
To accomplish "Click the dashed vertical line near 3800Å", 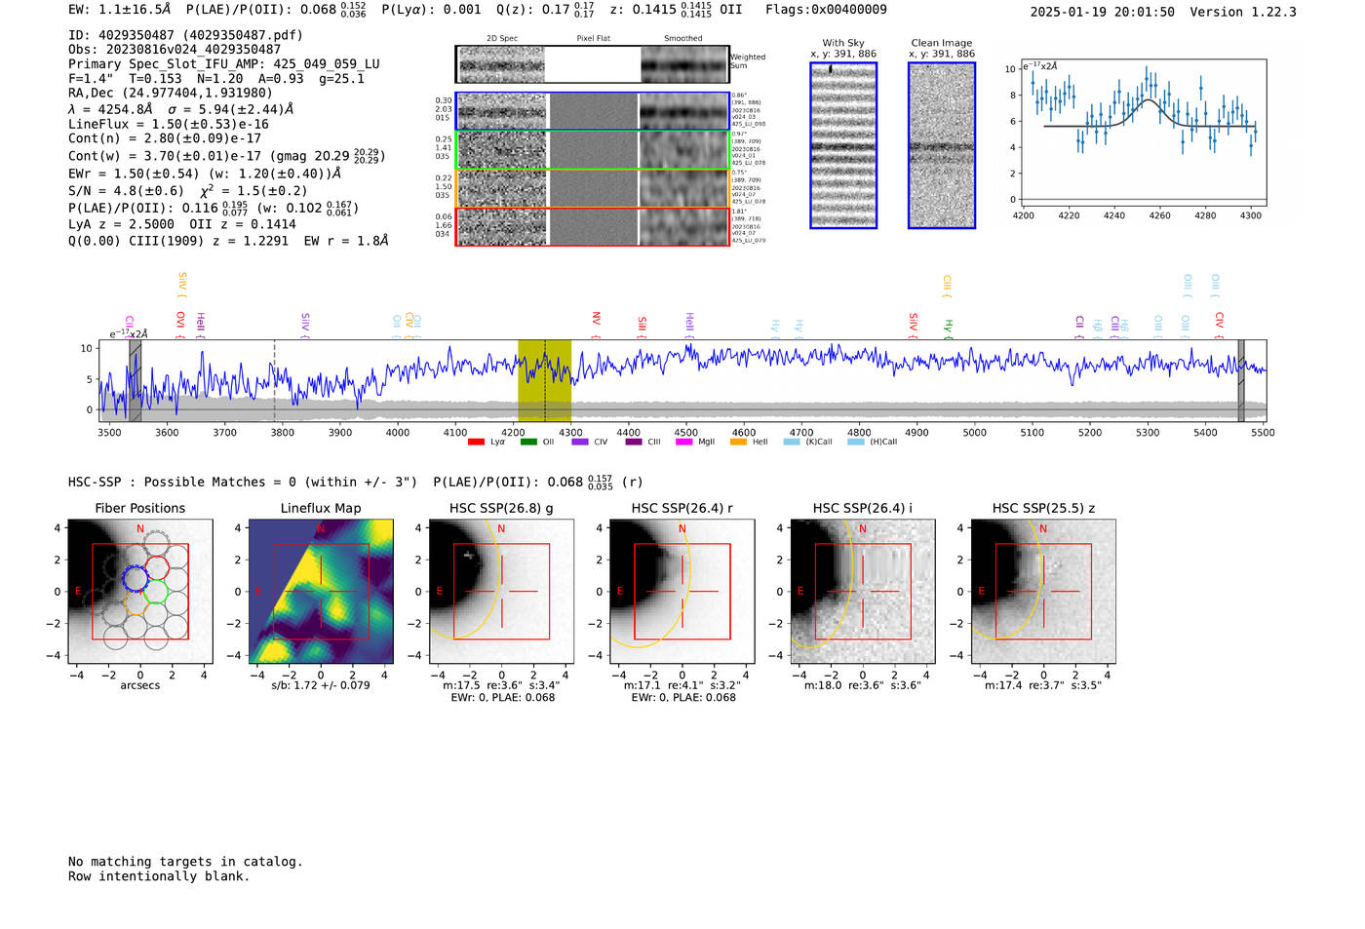I will click(274, 381).
